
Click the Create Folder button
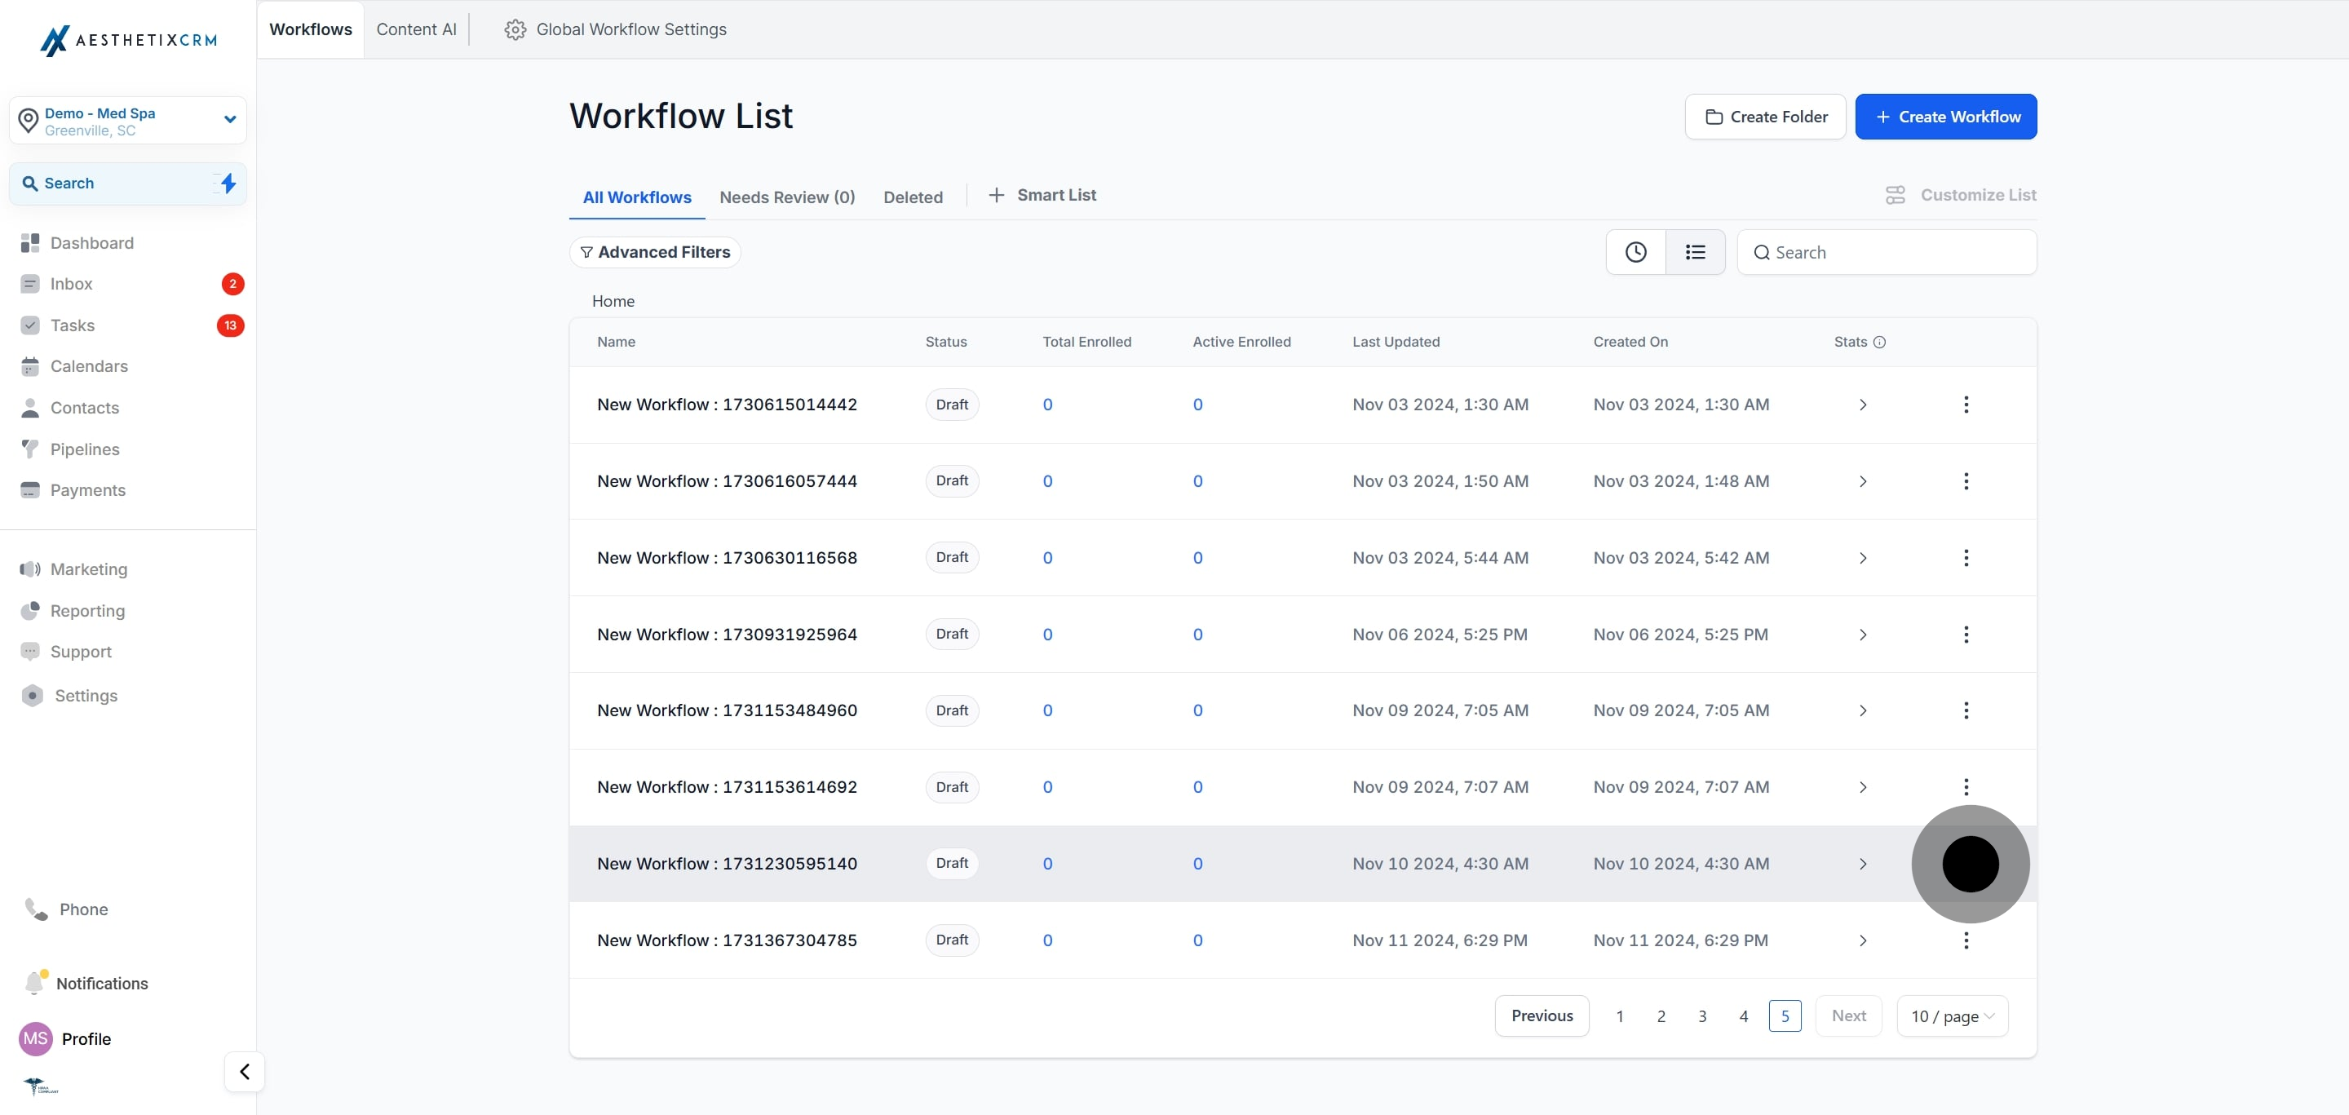1764,117
